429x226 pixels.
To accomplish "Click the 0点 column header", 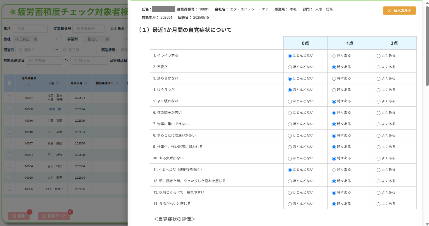I will pyautogui.click(x=305, y=43).
